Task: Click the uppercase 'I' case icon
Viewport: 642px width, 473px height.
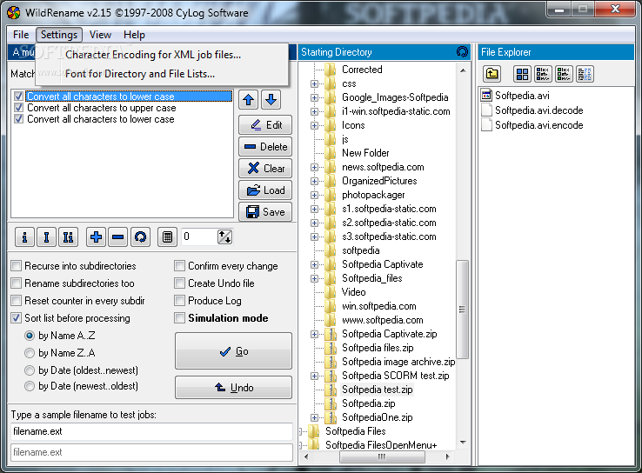Action: [46, 236]
